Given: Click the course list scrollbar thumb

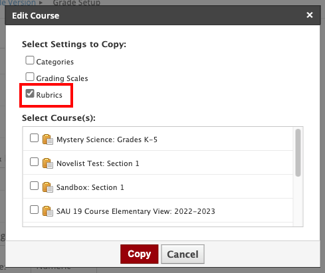Looking at the screenshot, I should (x=298, y=153).
